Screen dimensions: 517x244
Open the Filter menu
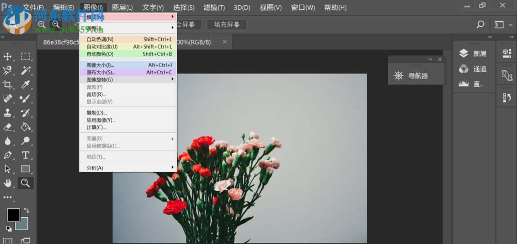click(x=214, y=8)
